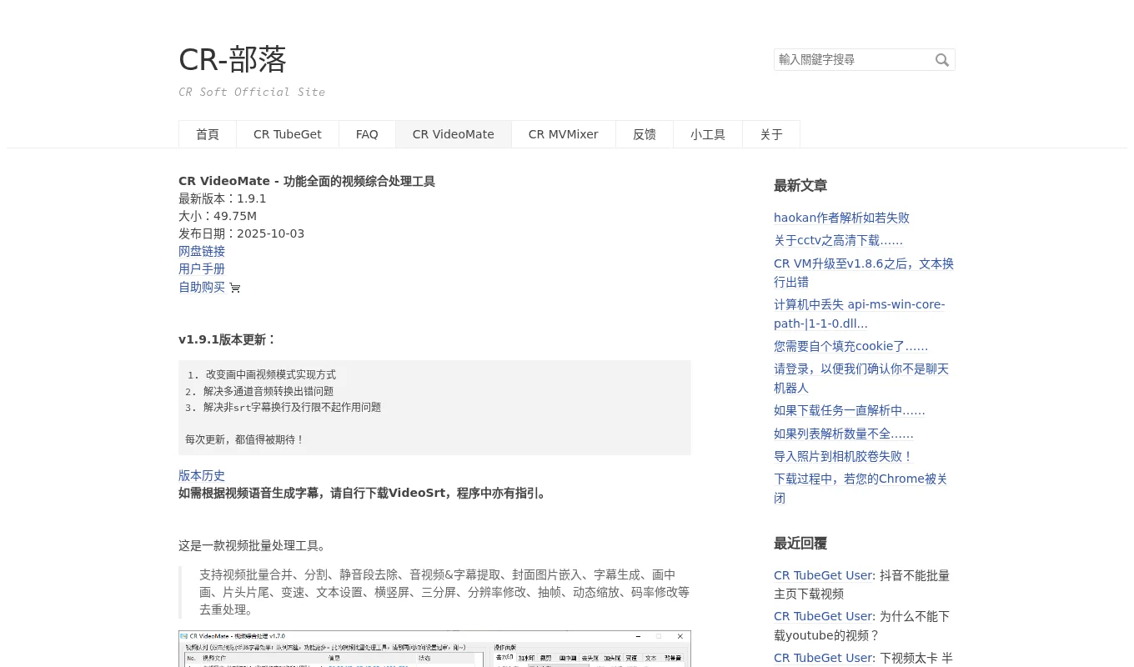Open the CR MVMixer page
This screenshot has width=1134, height=667.
[x=563, y=134]
